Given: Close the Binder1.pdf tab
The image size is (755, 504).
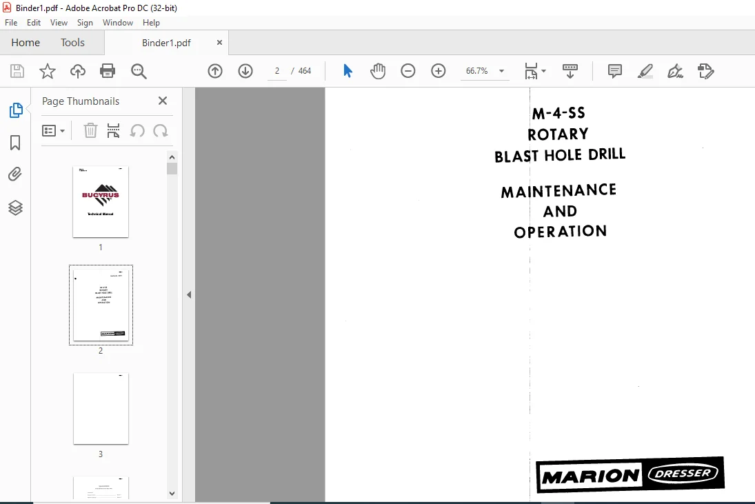Looking at the screenshot, I should pos(219,42).
